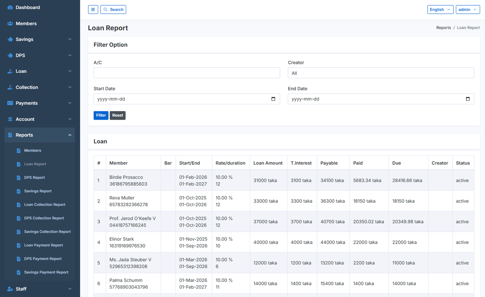The height and width of the screenshot is (297, 485).
Task: Click the Rate/duration column header
Action: (231, 163)
